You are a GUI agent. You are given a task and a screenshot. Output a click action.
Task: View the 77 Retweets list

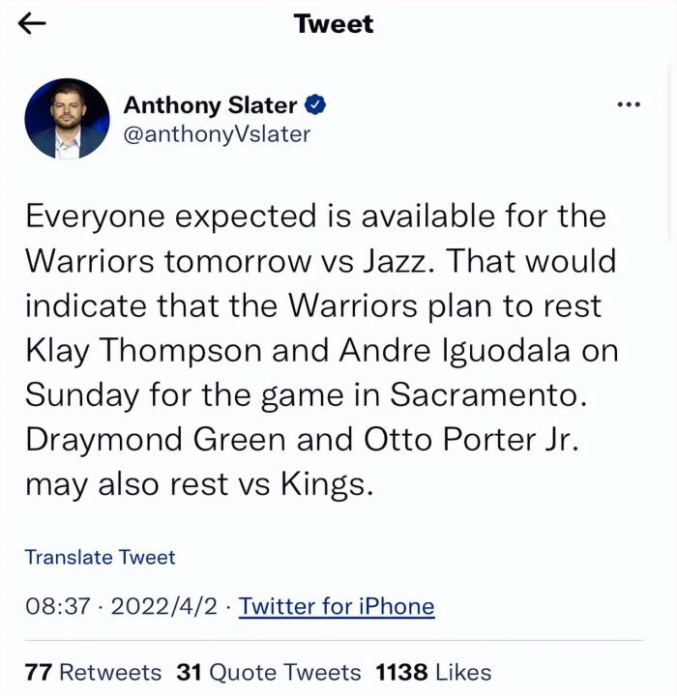coord(93,672)
